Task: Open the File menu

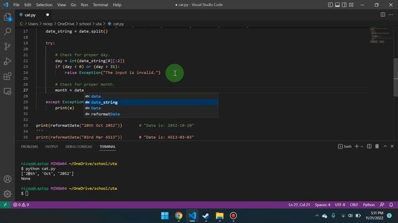Action: click(x=16, y=5)
